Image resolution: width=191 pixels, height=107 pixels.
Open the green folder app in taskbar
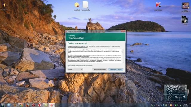coord(46,105)
